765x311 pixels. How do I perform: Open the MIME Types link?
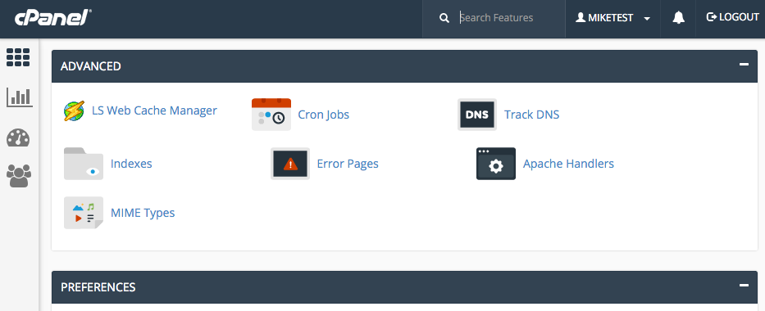coord(143,213)
